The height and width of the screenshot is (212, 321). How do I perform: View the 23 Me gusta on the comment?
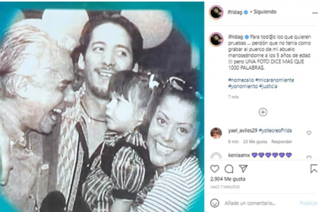pos(255,142)
